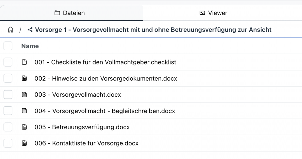Click document icon of 002 Hinweise

(24, 78)
